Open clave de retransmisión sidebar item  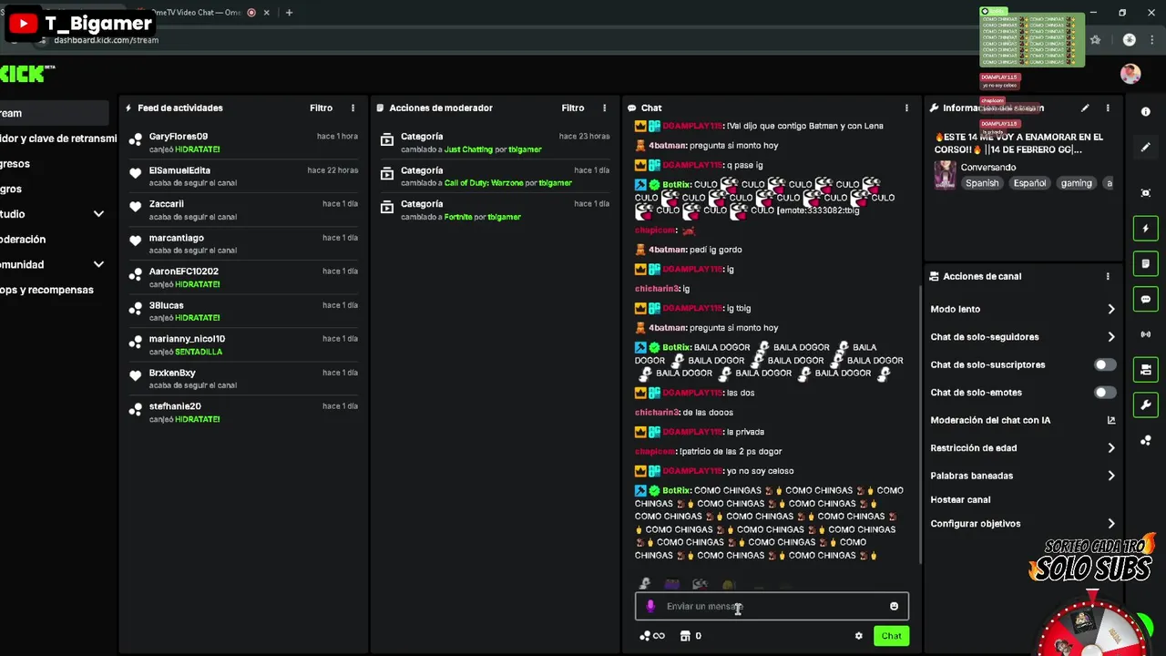[x=58, y=138]
